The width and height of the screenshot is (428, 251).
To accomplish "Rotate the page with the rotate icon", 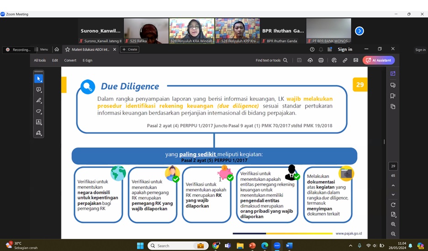I will tap(393, 205).
